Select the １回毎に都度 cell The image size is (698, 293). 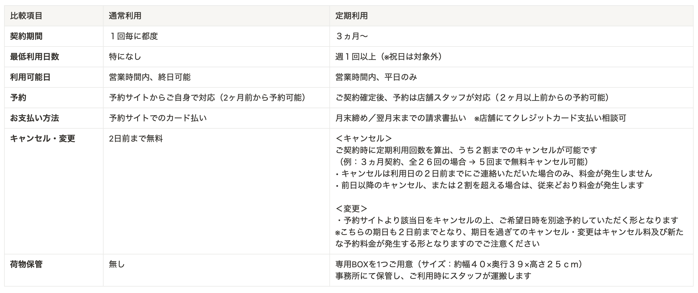click(x=133, y=36)
